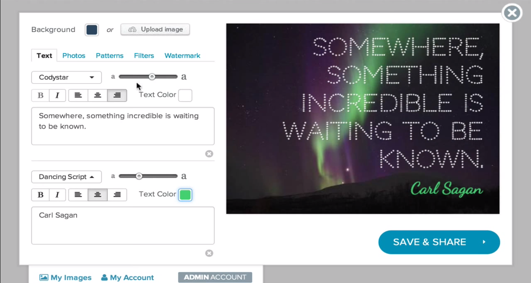This screenshot has height=283, width=531.
Task: Toggle italic for the quote text
Action: pyautogui.click(x=57, y=95)
